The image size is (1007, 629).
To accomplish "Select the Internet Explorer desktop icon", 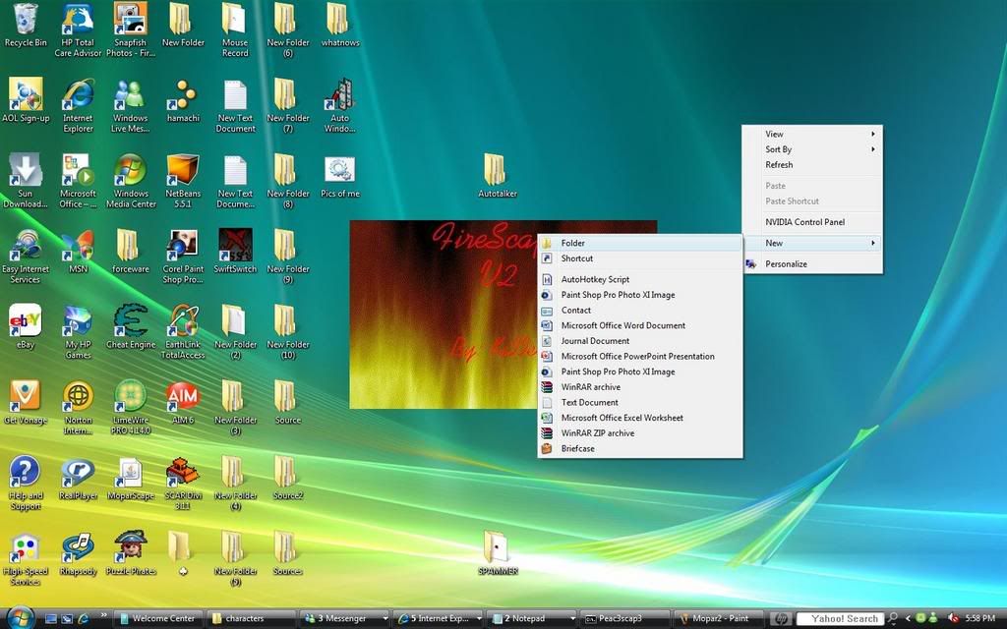I will click(x=78, y=105).
